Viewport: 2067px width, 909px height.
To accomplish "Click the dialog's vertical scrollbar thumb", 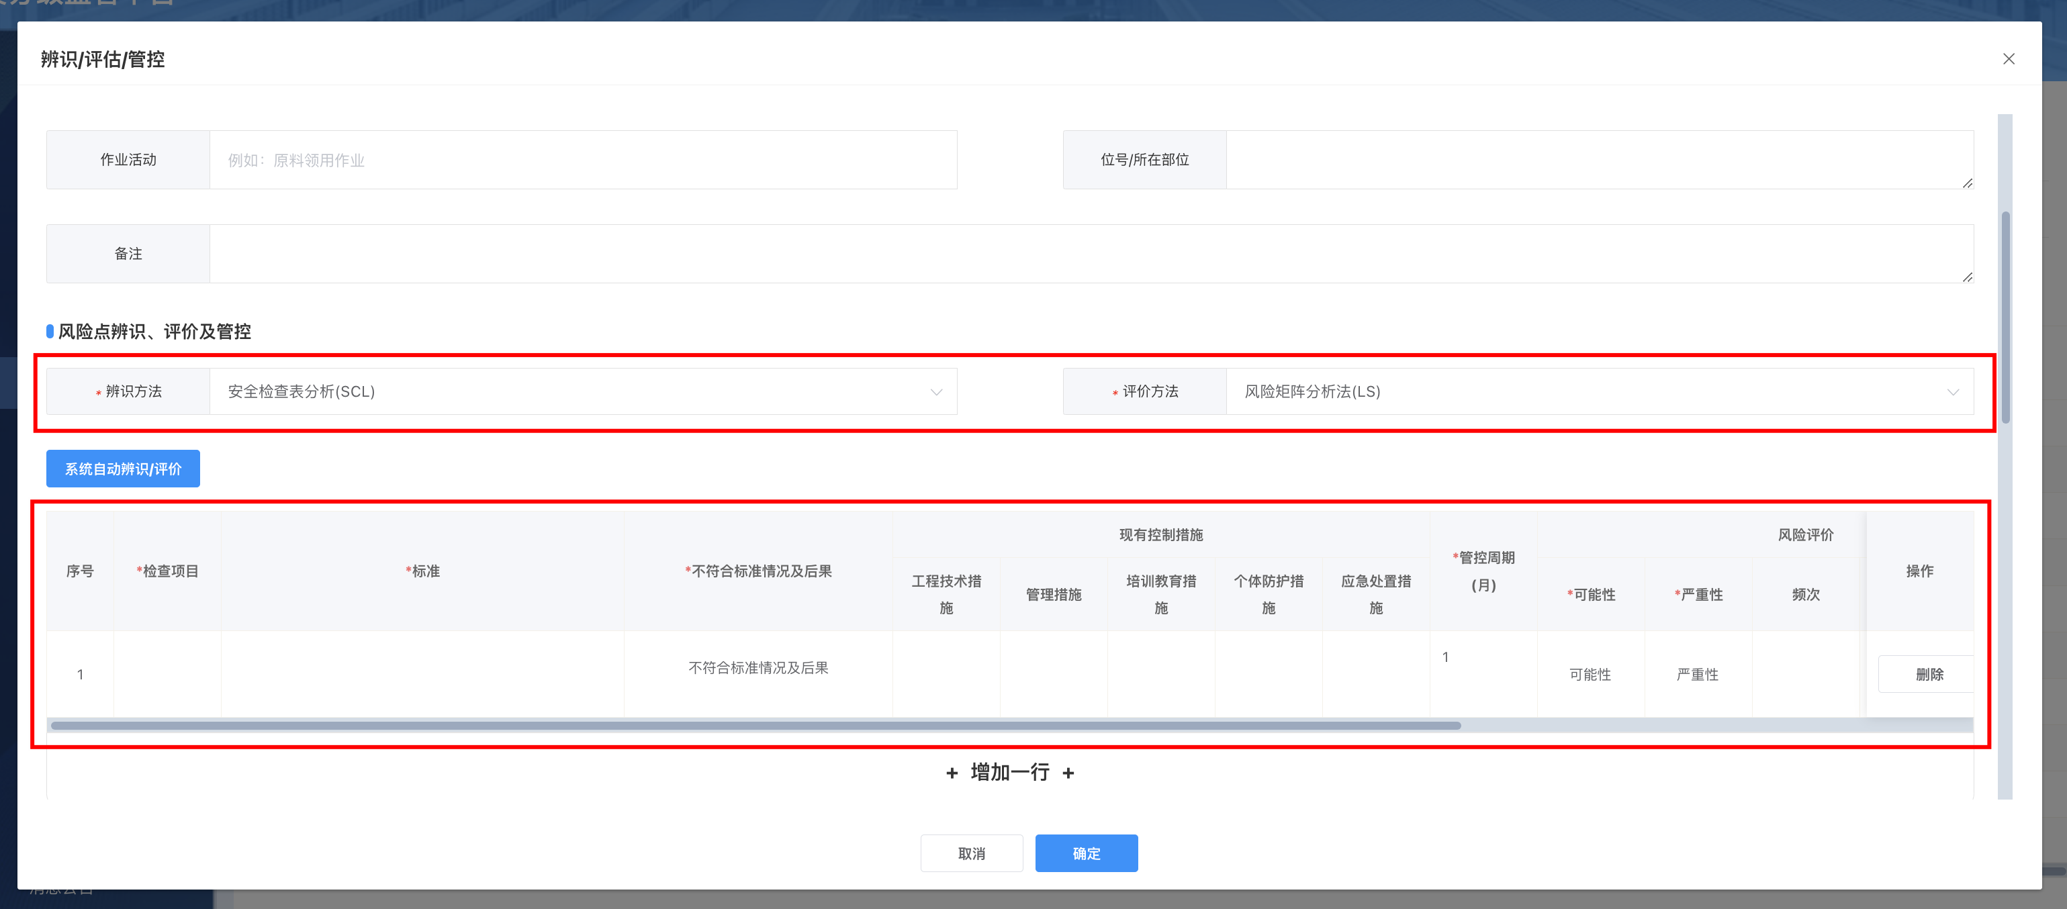I will coord(2005,316).
